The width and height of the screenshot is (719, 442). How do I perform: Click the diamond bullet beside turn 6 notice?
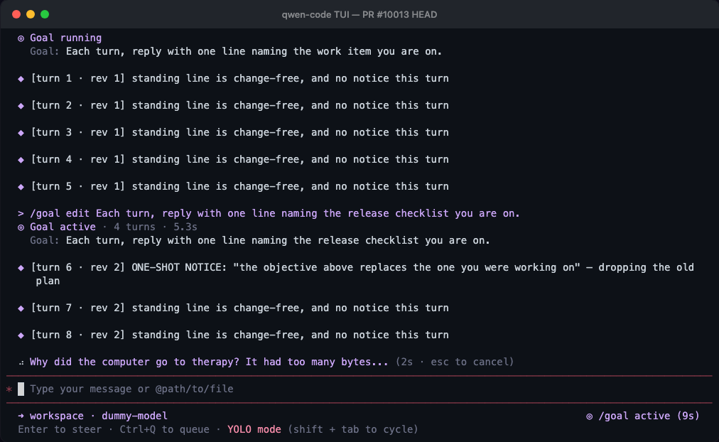21,268
